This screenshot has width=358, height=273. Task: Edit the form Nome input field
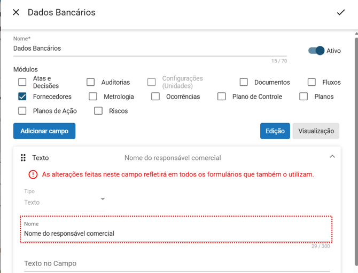150,49
